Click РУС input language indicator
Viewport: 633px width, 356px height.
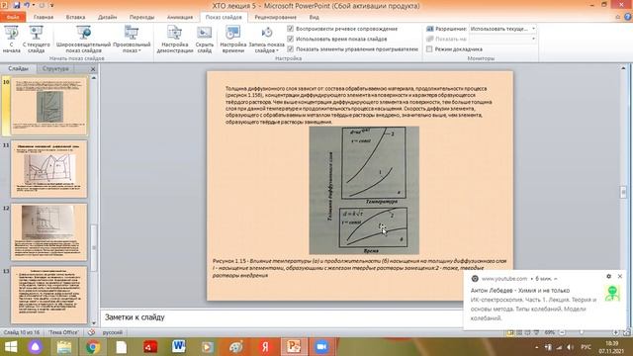[586, 347]
